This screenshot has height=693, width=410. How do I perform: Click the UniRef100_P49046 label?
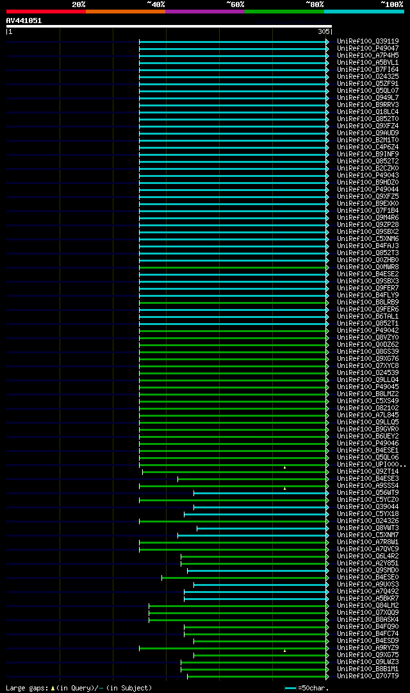point(368,444)
